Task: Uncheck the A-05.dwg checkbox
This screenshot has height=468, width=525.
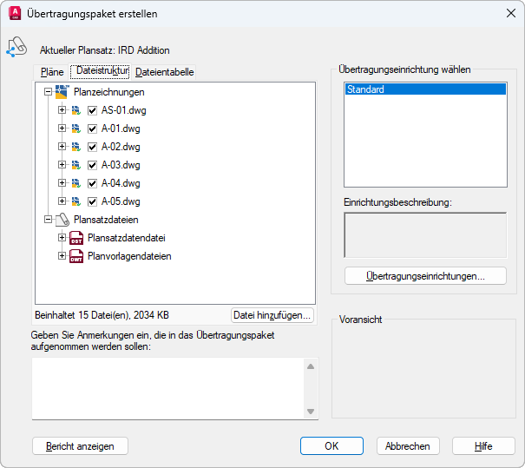Action: (92, 201)
